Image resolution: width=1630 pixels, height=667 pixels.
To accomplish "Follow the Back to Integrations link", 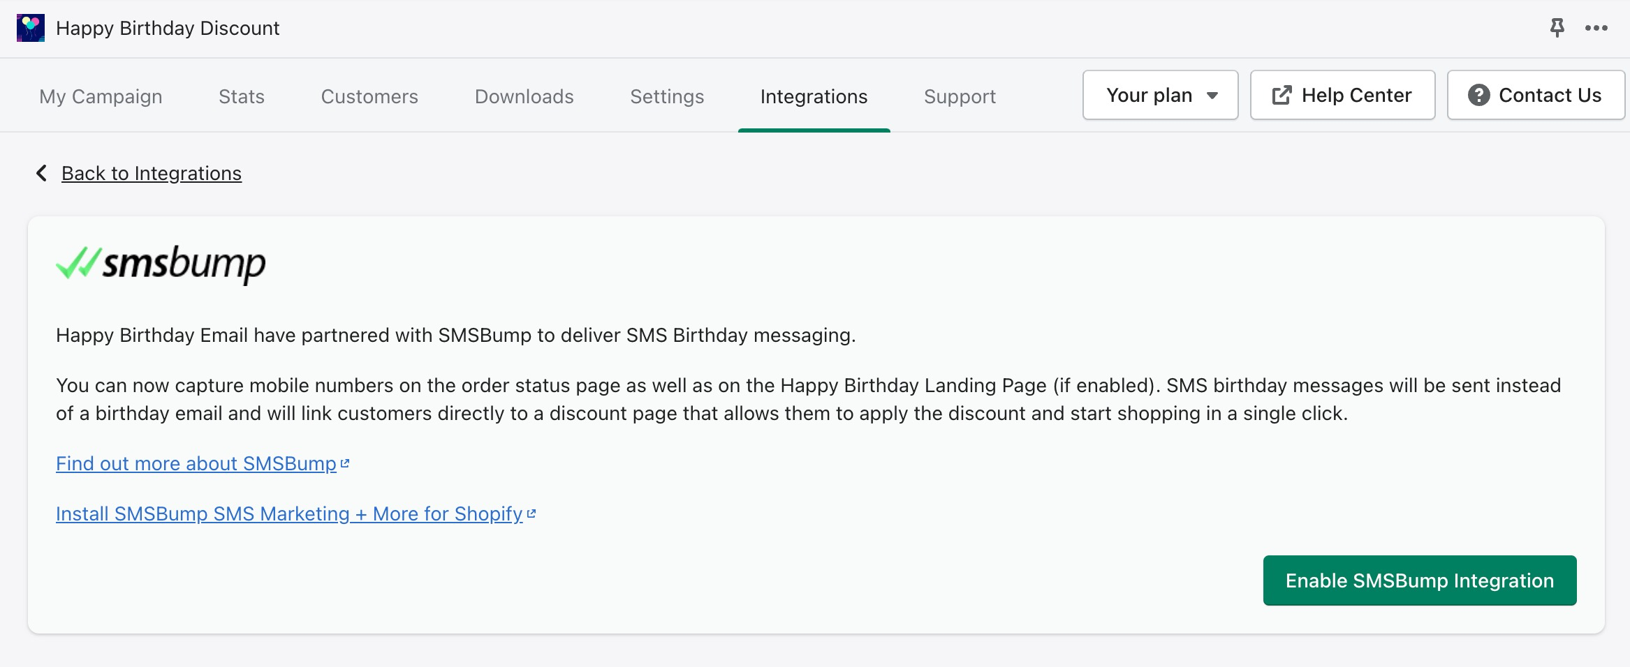I will click(x=152, y=173).
